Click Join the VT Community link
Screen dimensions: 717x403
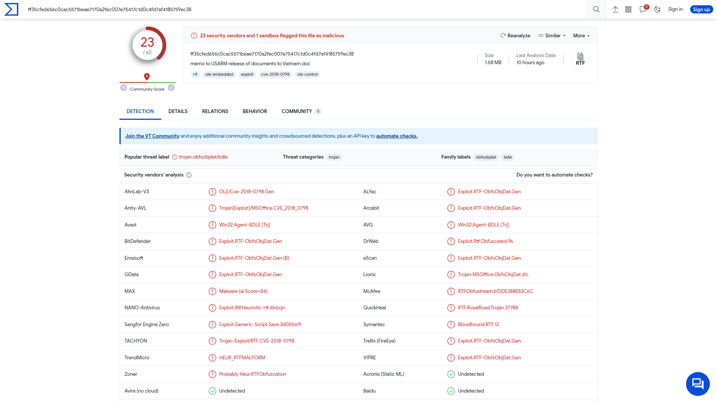click(152, 136)
